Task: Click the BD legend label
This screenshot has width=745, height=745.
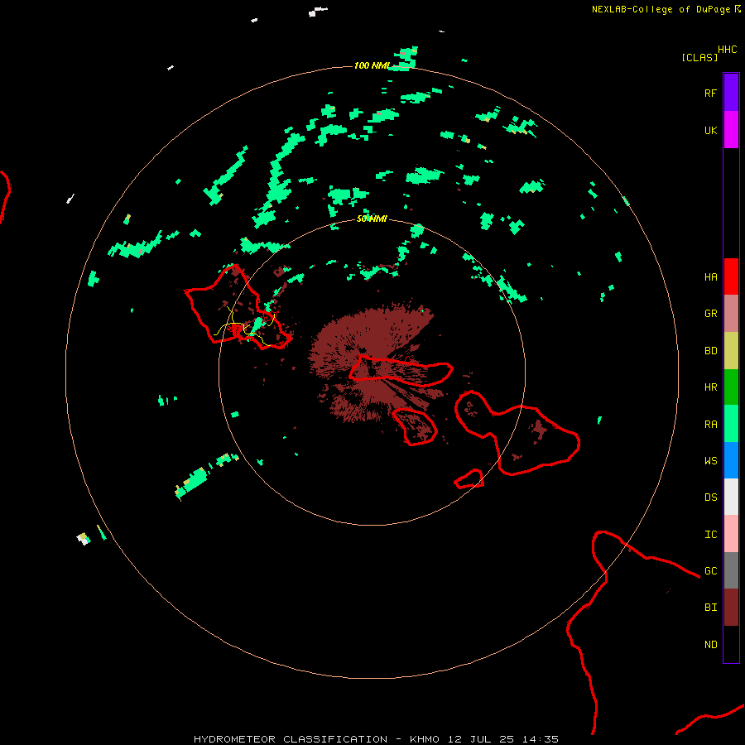Action: pyautogui.click(x=711, y=351)
